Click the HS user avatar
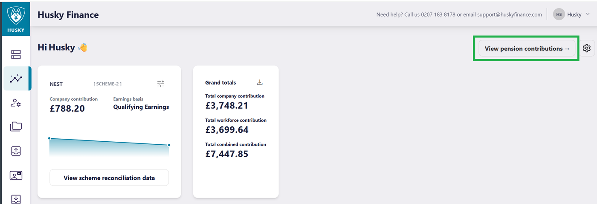Image resolution: width=597 pixels, height=204 pixels. click(559, 15)
